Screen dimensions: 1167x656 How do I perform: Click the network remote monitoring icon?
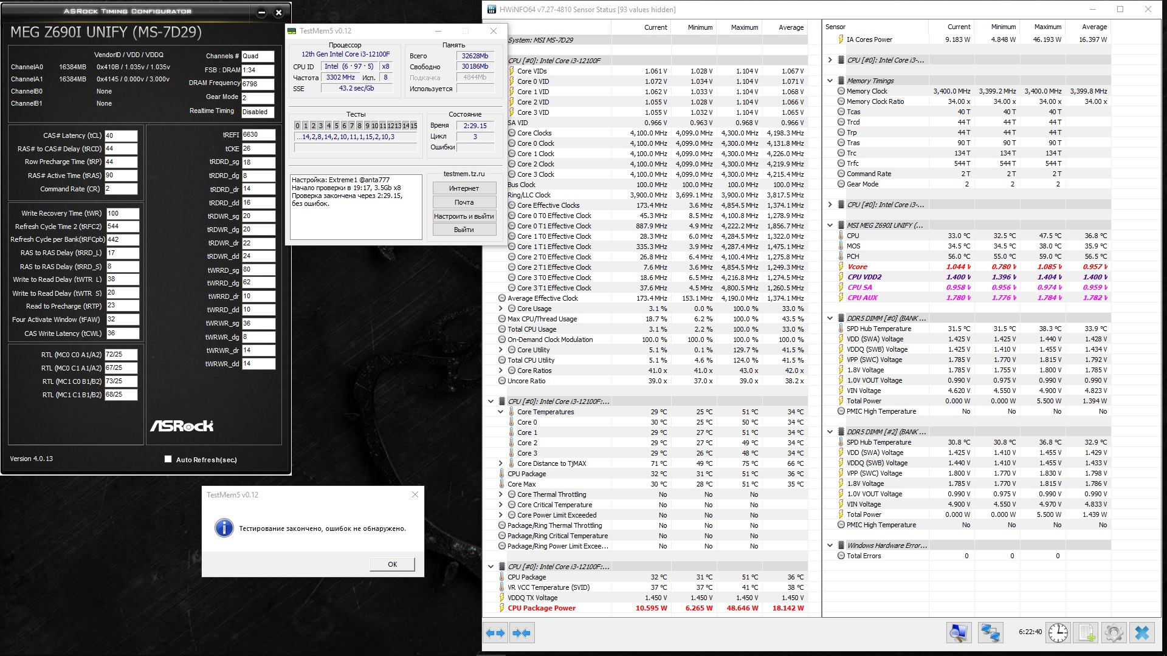pyautogui.click(x=990, y=633)
